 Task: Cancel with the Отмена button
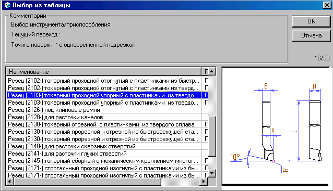(311, 35)
